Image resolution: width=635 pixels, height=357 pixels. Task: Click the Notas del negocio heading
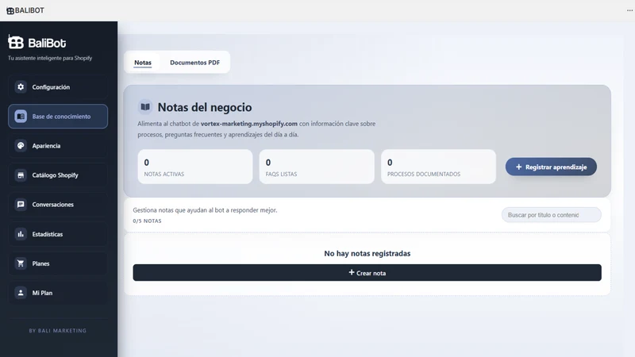click(x=205, y=107)
